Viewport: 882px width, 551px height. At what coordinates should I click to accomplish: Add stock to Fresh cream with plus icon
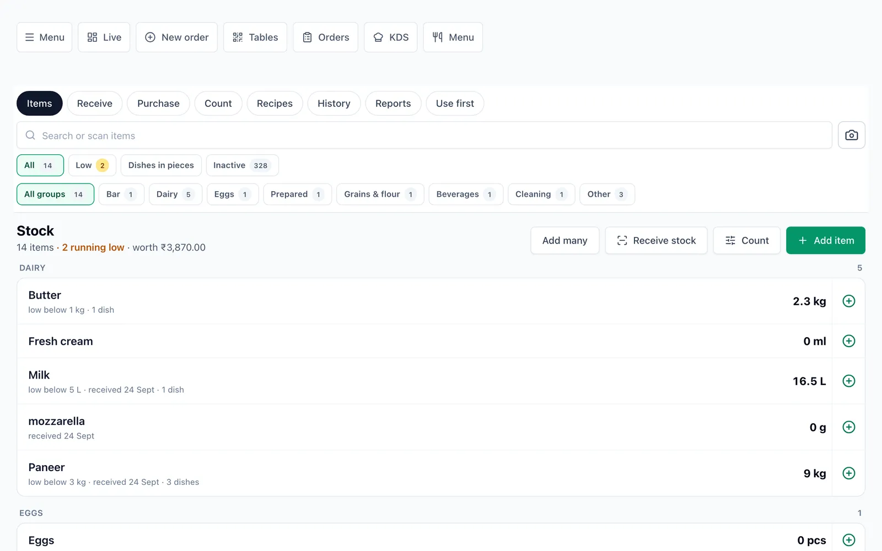pos(849,341)
